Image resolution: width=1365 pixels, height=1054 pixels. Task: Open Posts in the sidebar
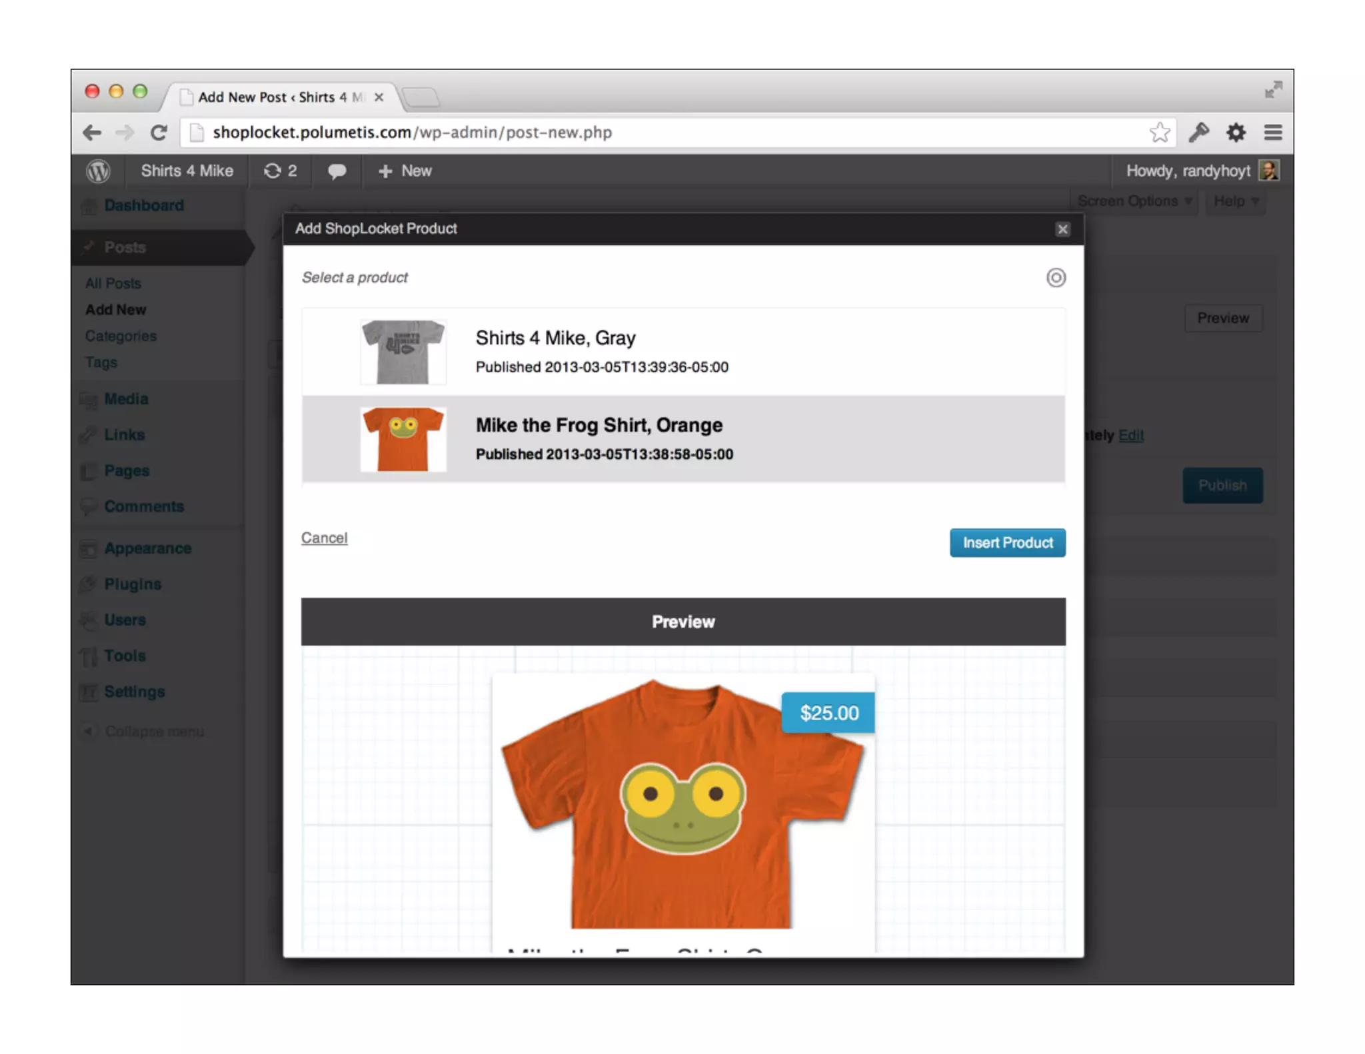point(125,248)
